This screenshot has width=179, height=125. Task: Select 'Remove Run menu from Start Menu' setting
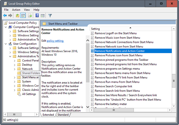point(117,82)
